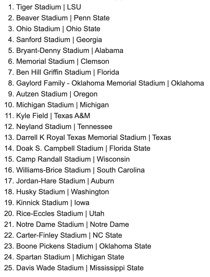Image resolution: width=210 pixels, height=277 pixels.
Task: Click the Tiger Stadium | LSU entry
Action: click(x=49, y=7)
